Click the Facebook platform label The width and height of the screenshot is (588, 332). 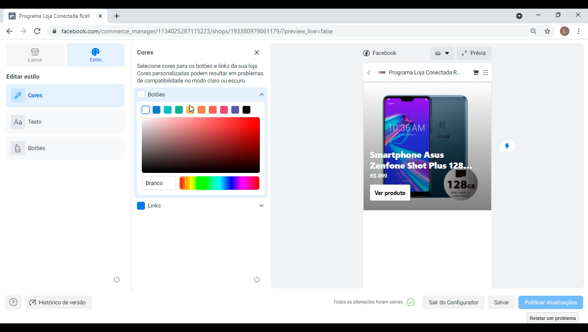tap(380, 53)
